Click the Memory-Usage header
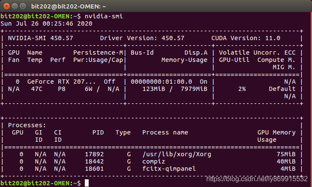 coord(185,60)
